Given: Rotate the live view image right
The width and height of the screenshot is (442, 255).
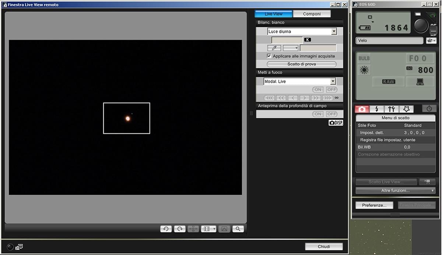Looking at the screenshot, I should point(179,229).
